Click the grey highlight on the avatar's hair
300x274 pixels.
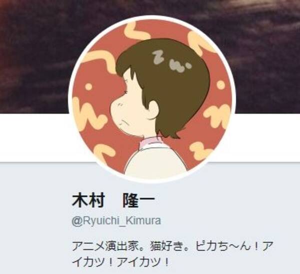(170, 61)
